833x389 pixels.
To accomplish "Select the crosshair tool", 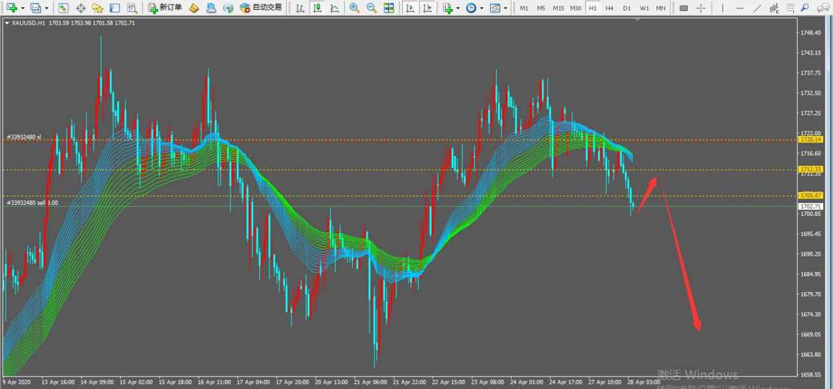I will (700, 8).
